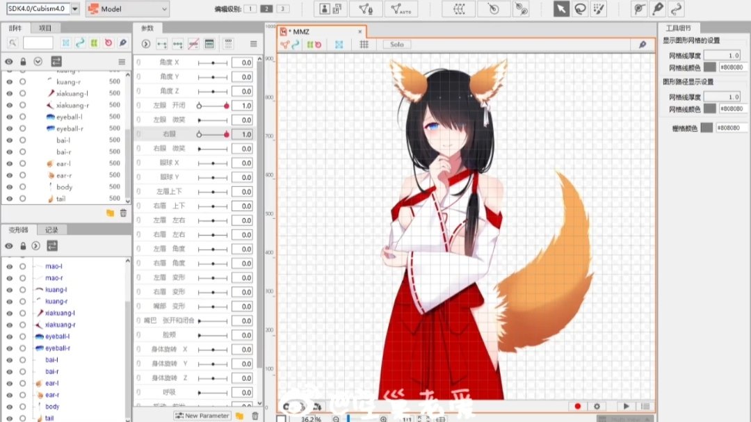Image resolution: width=751 pixels, height=422 pixels.
Task: Play the animation preview
Action: coord(626,406)
